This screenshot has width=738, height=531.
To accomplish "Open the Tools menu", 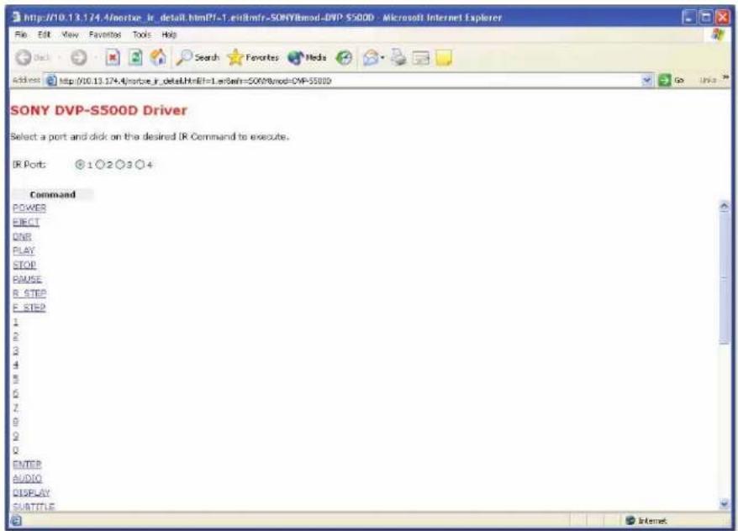I will pyautogui.click(x=142, y=34).
